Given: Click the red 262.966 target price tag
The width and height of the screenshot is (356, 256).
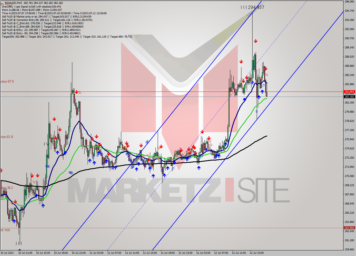Looking at the screenshot, I should pos(349,228).
